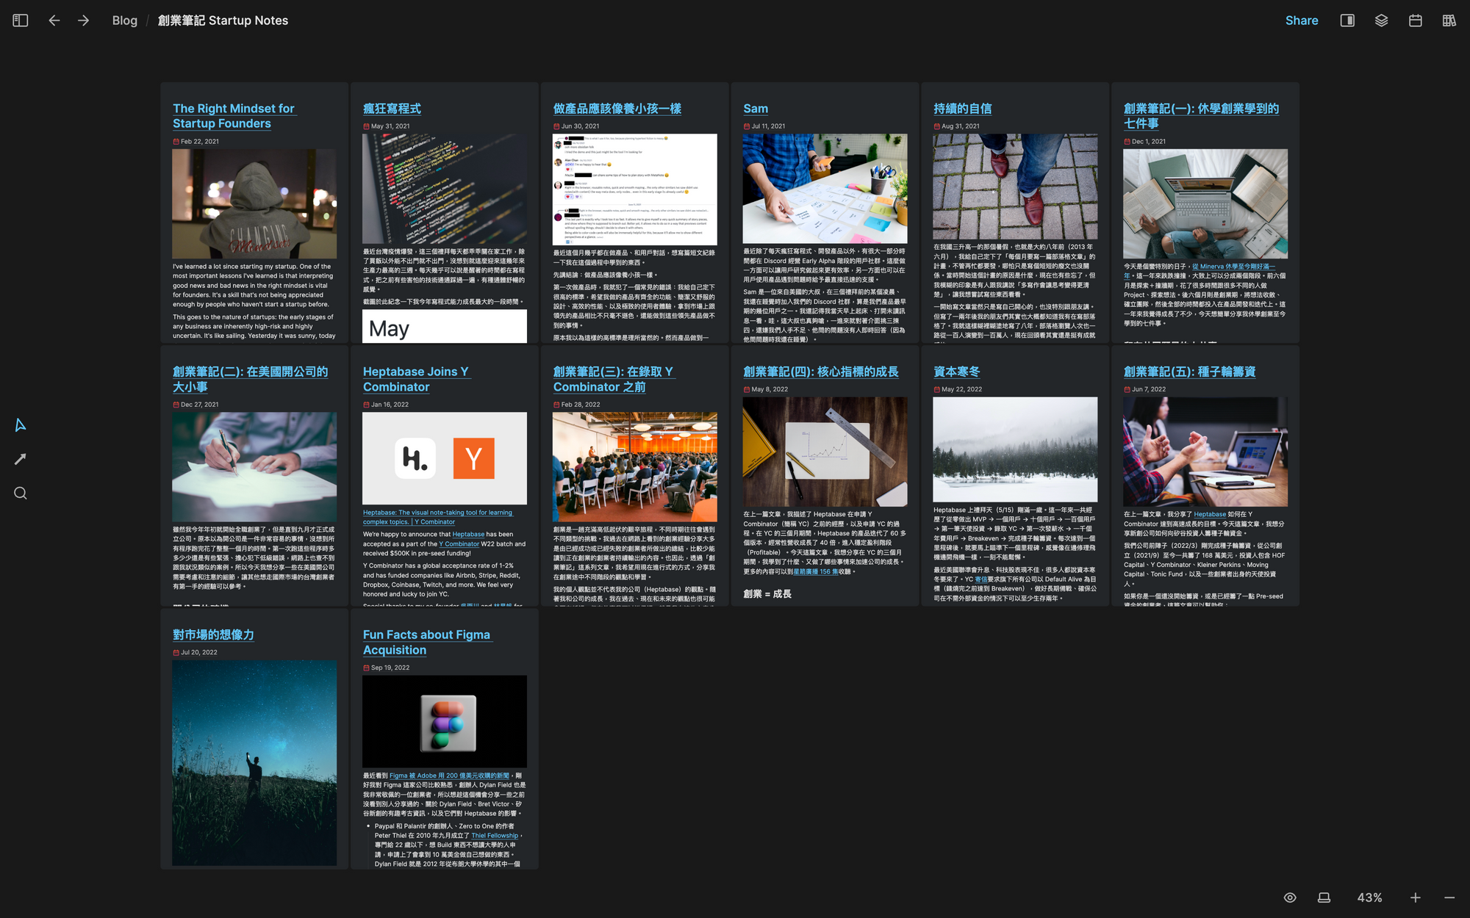The width and height of the screenshot is (1470, 918).
Task: Select the pointer selection tool
Action: pyautogui.click(x=21, y=425)
